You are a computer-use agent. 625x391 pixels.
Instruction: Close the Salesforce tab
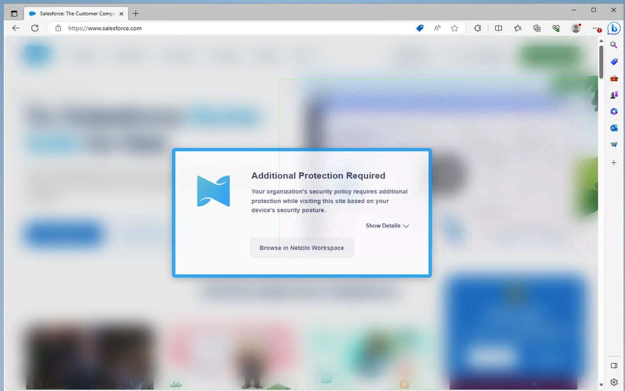pos(122,14)
